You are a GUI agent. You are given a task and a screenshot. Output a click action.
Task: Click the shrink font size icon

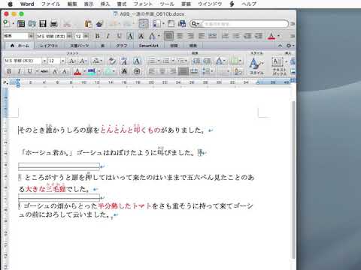click(83, 61)
